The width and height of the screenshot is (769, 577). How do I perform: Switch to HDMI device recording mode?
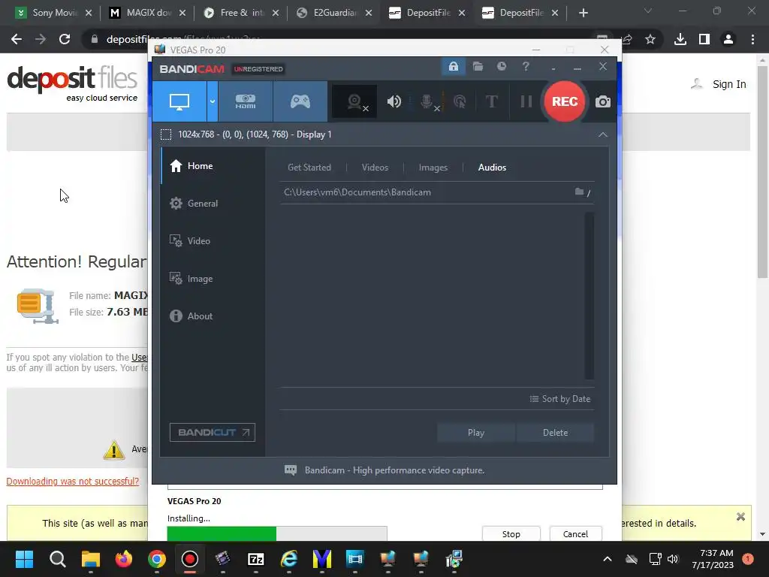(x=246, y=101)
